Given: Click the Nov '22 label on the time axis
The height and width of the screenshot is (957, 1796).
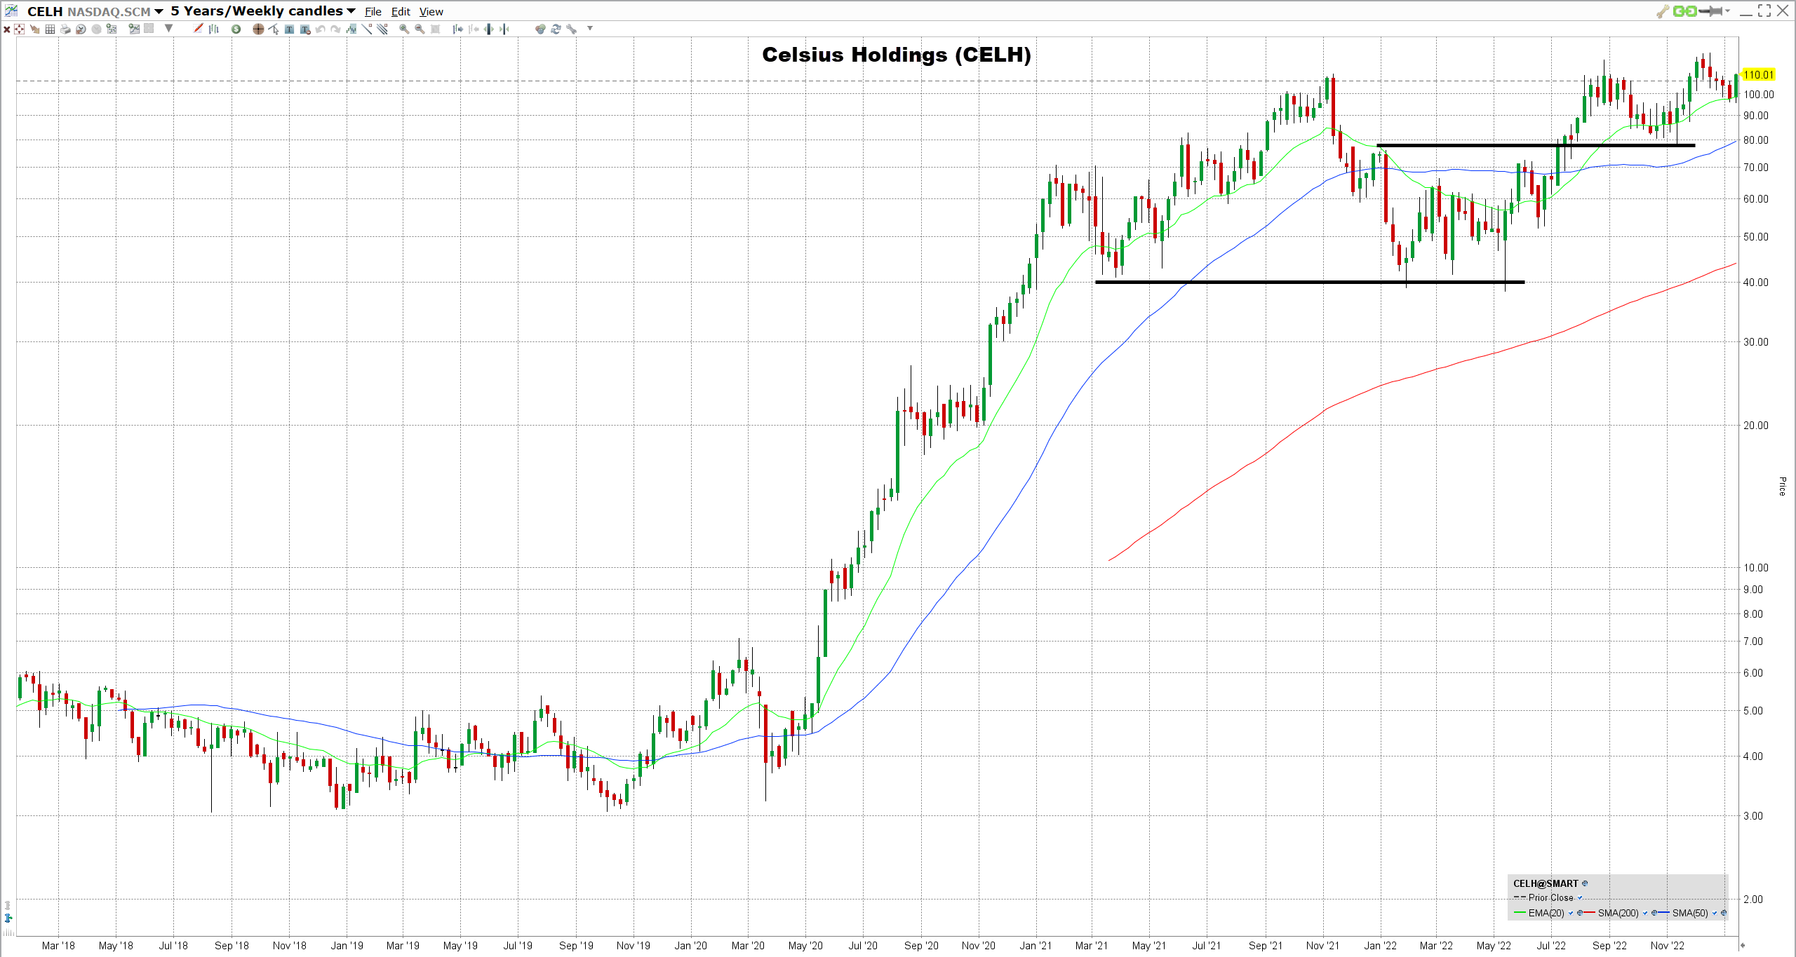Looking at the screenshot, I should point(1667,945).
